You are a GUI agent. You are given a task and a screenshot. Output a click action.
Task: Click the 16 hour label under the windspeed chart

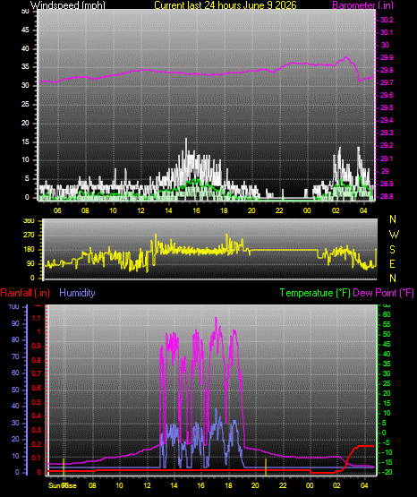click(196, 210)
